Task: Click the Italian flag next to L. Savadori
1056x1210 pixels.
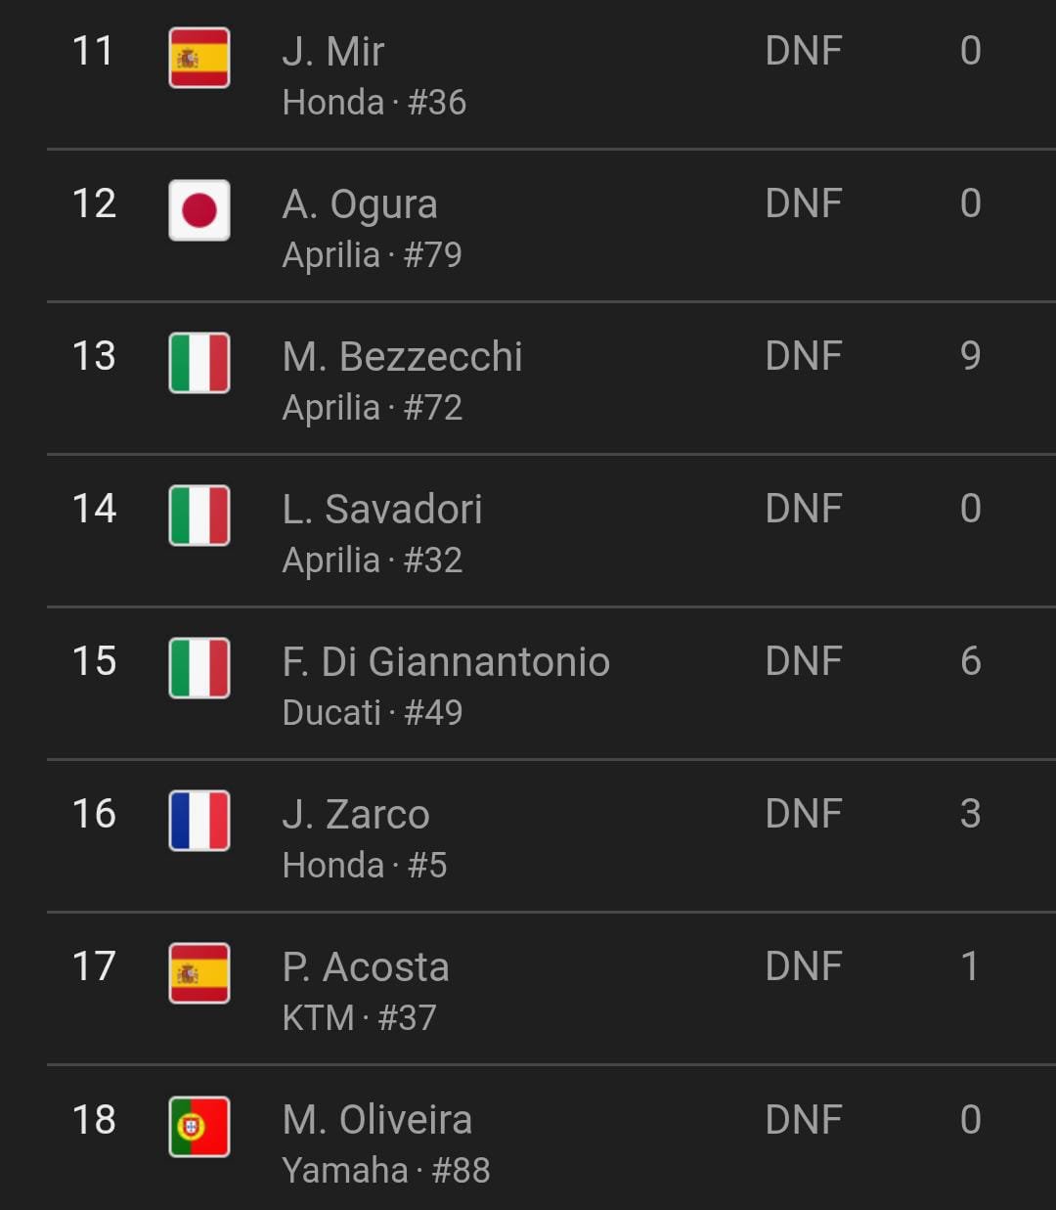Action: click(199, 515)
